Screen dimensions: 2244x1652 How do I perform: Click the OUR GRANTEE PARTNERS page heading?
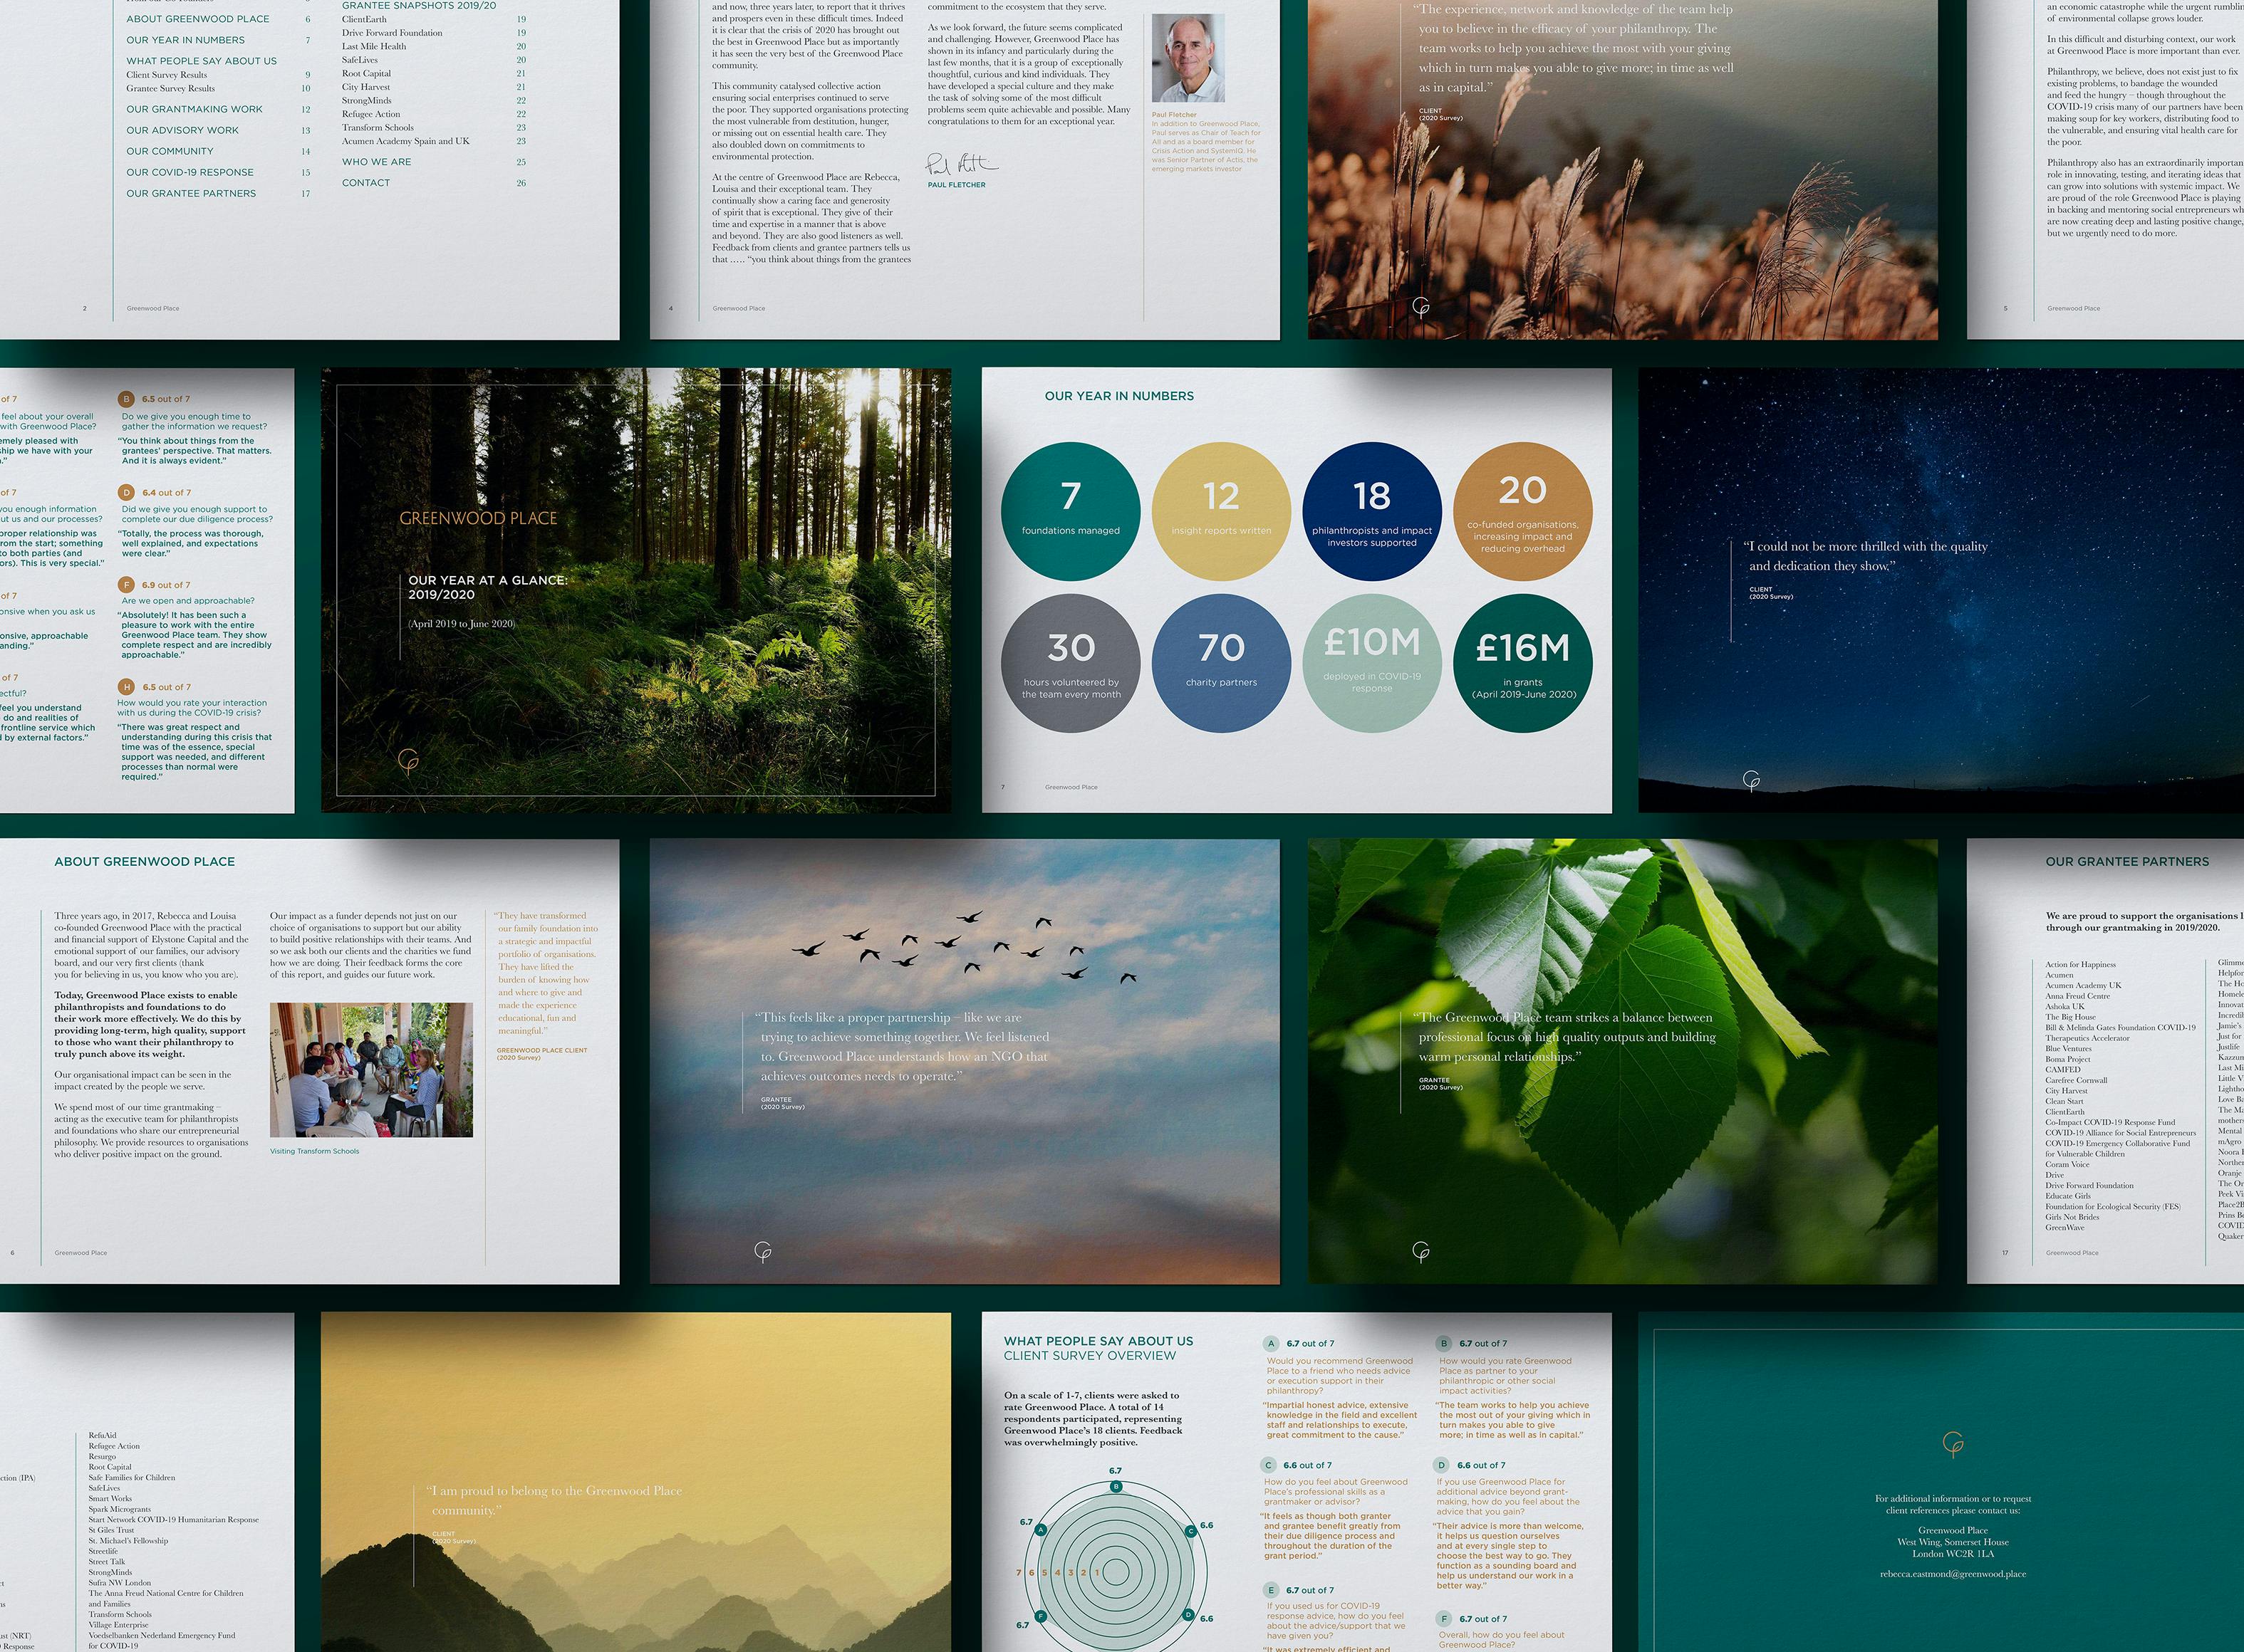coord(2127,861)
